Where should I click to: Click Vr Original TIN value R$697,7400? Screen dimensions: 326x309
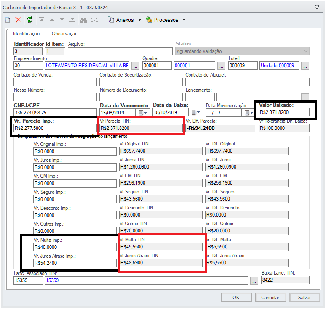(x=161, y=151)
